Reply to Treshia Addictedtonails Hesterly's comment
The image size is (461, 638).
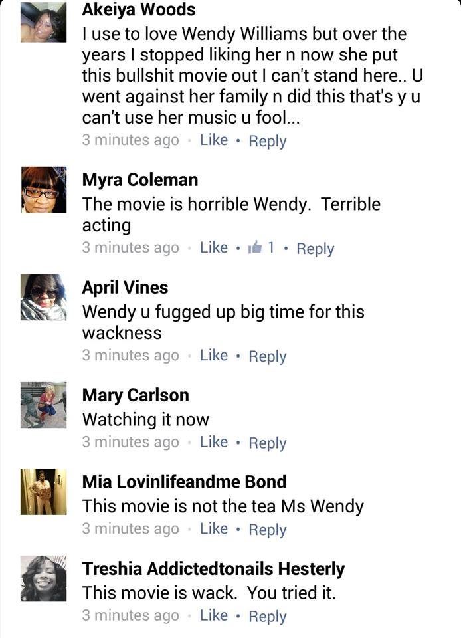267,617
